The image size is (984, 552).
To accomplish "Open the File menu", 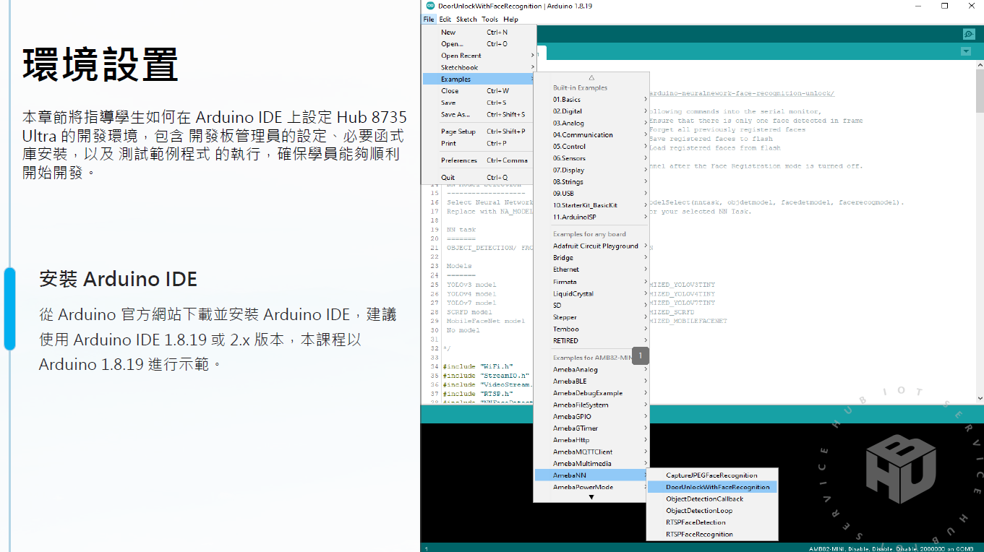I will pyautogui.click(x=429, y=20).
